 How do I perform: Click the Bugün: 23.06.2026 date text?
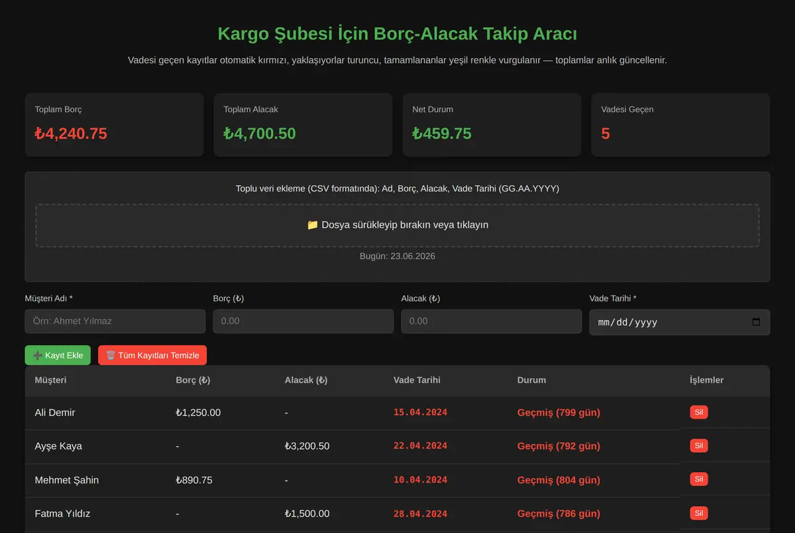[397, 256]
